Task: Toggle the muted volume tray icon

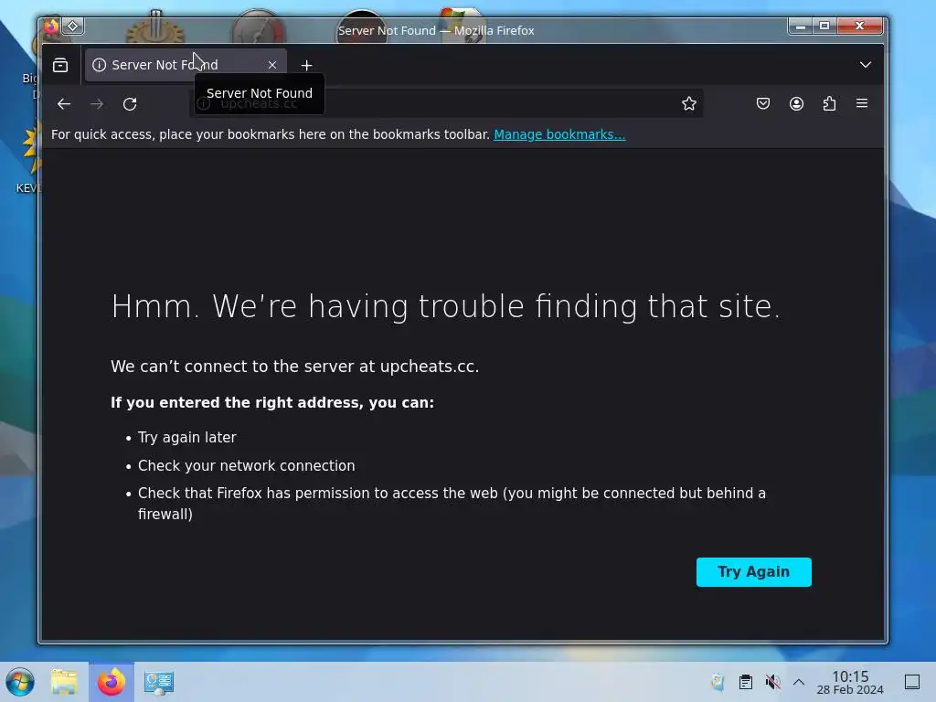Action: tap(772, 682)
